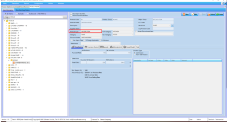Select the By Code radio button
This screenshot has width=227, height=122.
click(17, 14)
